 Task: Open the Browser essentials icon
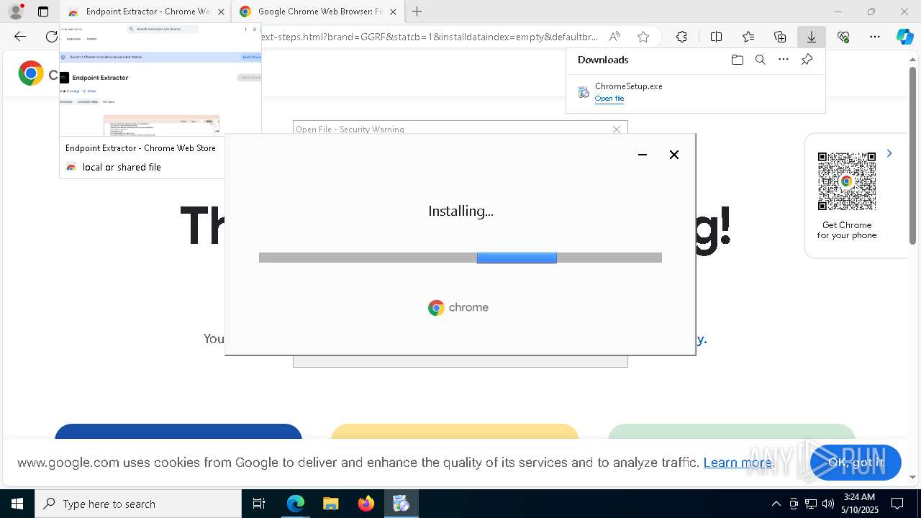(843, 37)
